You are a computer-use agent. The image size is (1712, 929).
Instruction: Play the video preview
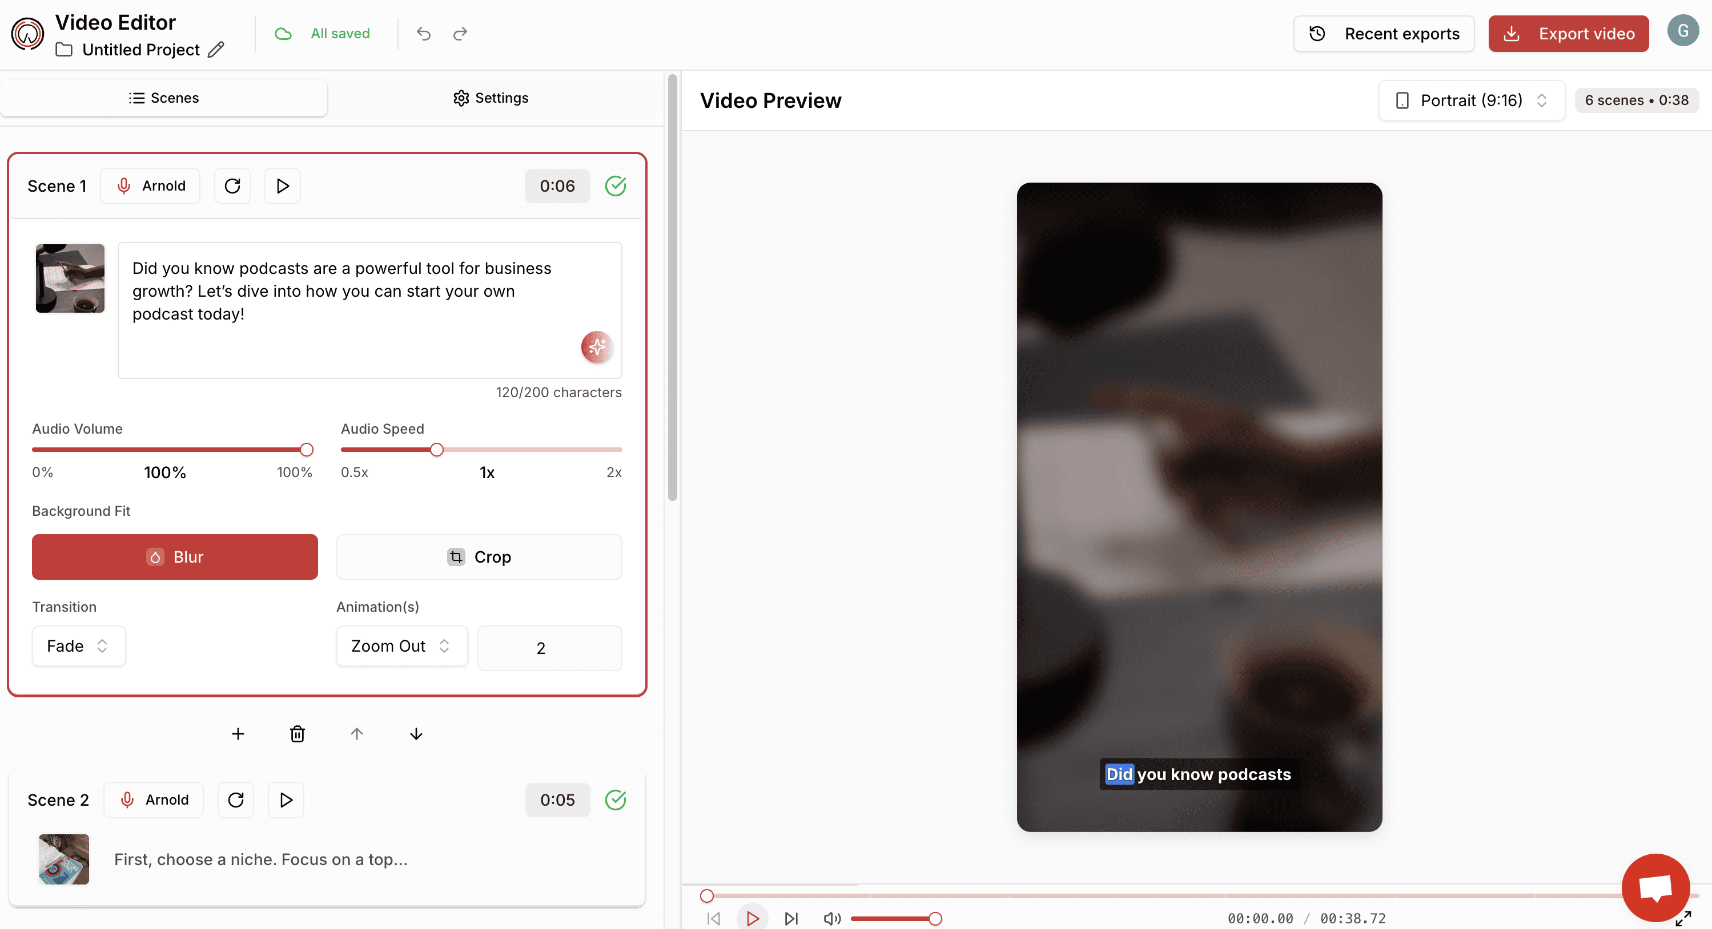click(752, 918)
